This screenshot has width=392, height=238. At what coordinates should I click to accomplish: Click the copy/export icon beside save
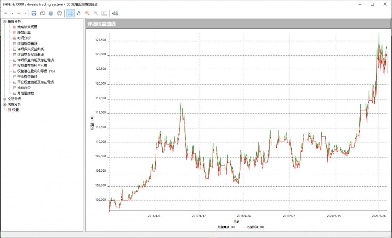(x=42, y=13)
